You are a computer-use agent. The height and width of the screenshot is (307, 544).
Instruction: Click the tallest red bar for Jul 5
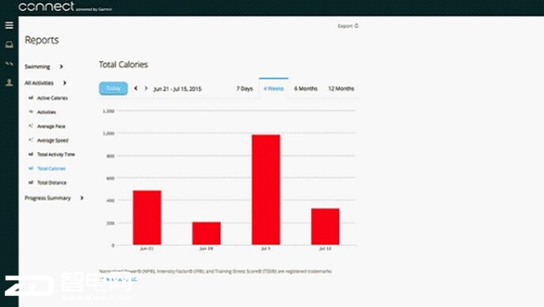pos(266,190)
